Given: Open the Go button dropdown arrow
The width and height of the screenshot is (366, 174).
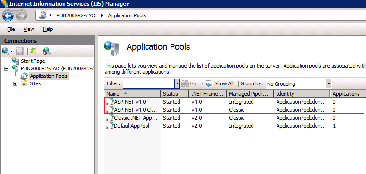Looking at the screenshot, I should click(x=202, y=83).
